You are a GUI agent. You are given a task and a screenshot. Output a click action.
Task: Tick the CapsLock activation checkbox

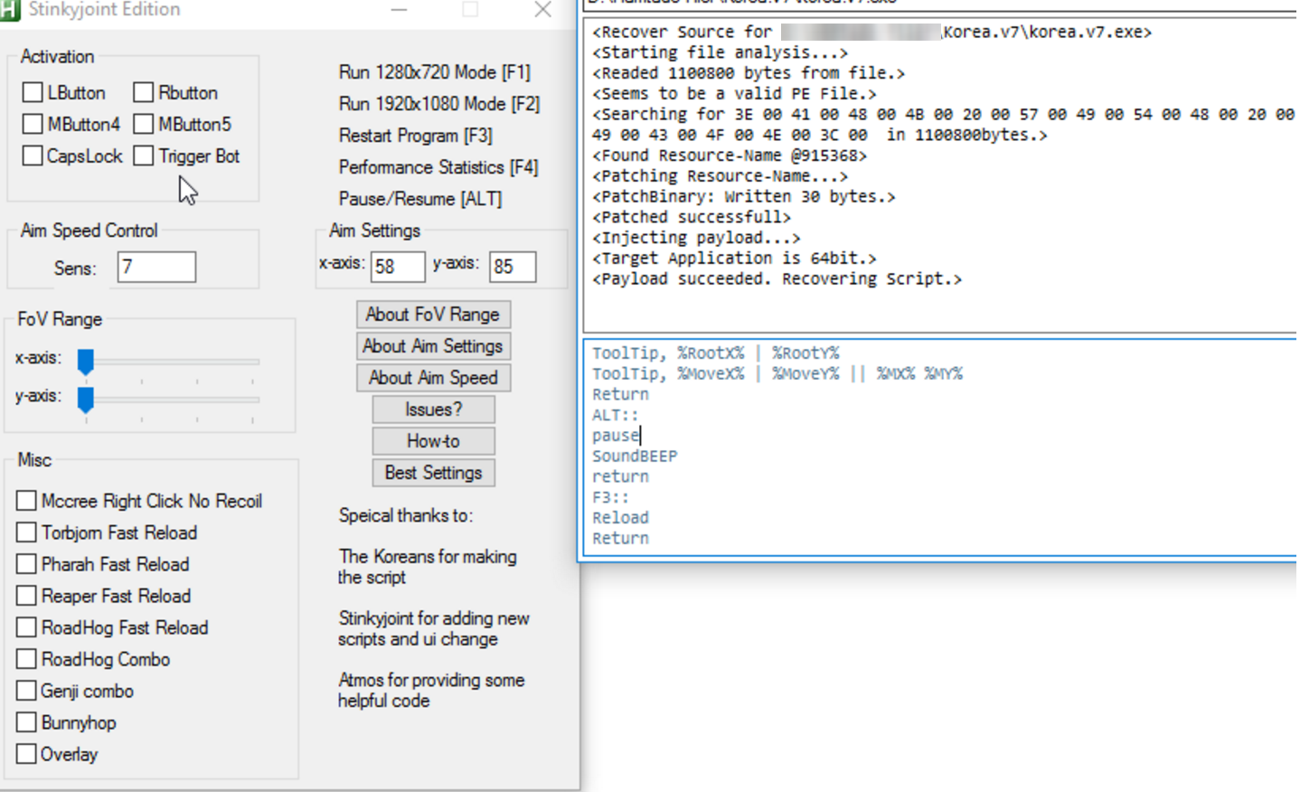point(33,156)
